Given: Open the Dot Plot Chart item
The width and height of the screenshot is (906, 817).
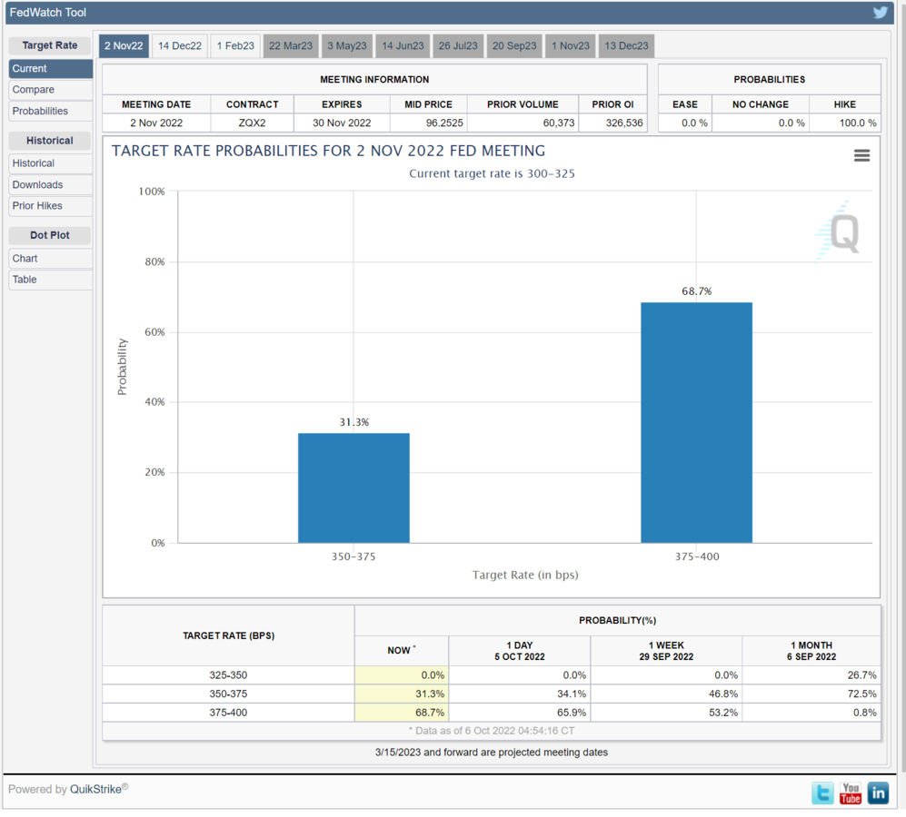Looking at the screenshot, I should 25,259.
